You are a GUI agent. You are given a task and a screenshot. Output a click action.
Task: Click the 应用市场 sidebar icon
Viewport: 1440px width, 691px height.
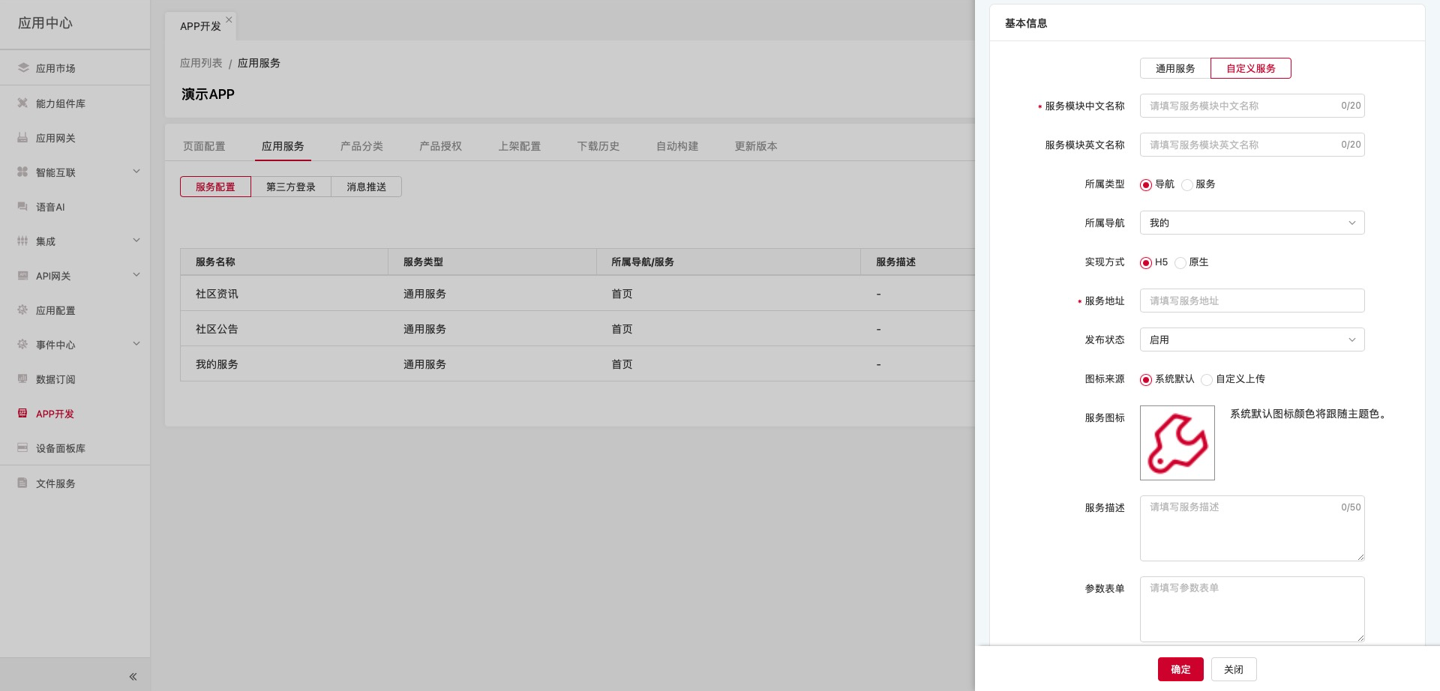click(x=22, y=67)
